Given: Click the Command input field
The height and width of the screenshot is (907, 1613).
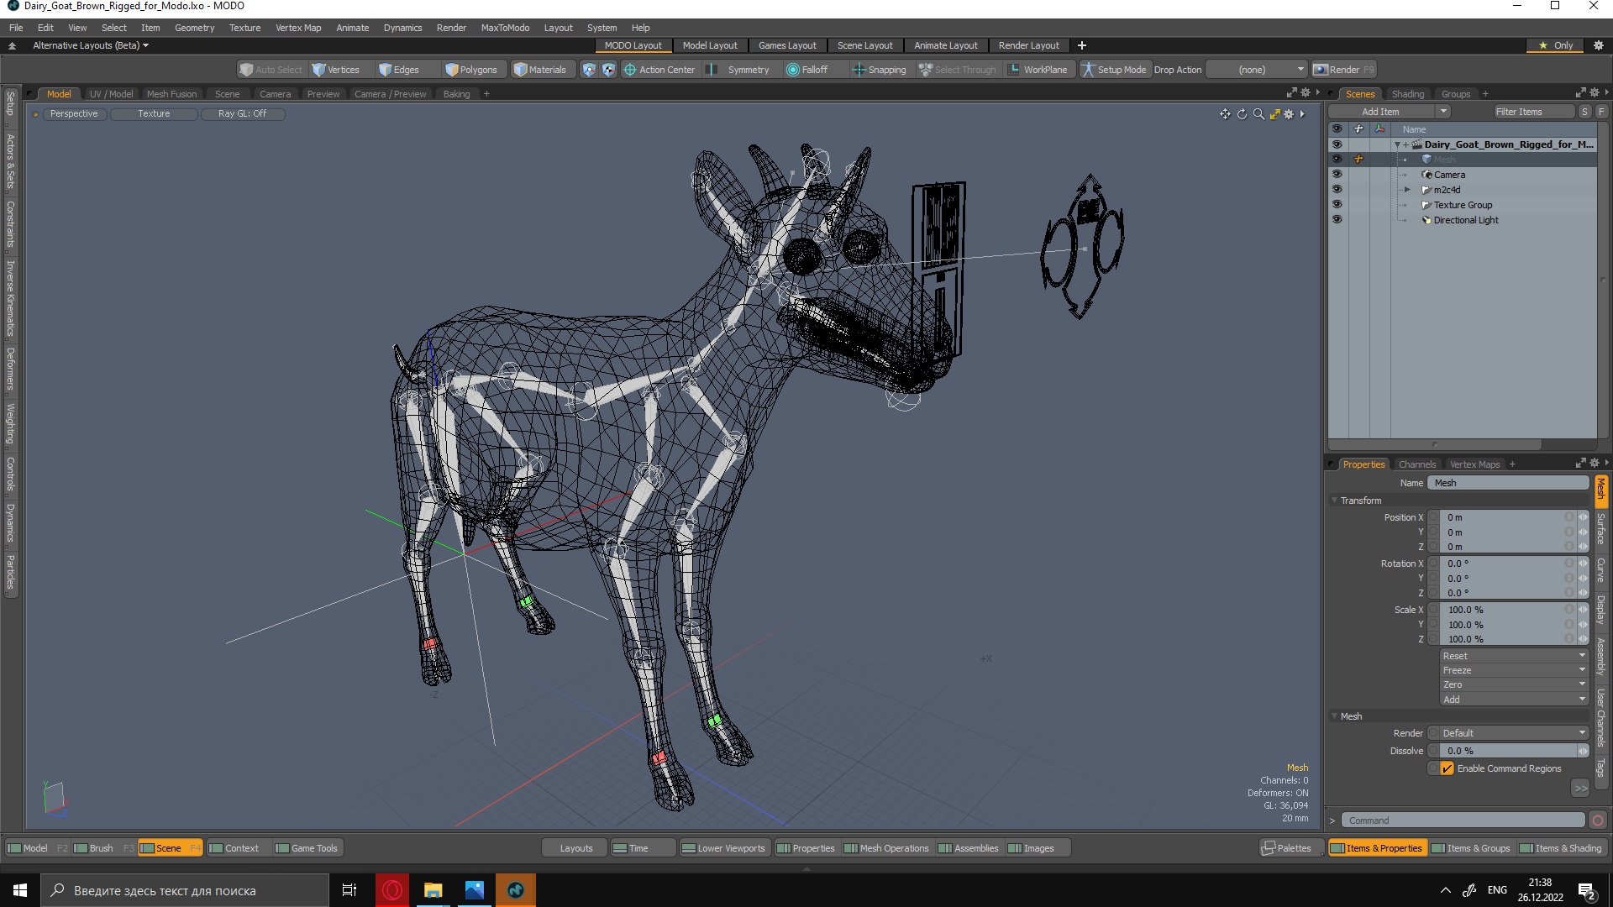Looking at the screenshot, I should (x=1463, y=820).
